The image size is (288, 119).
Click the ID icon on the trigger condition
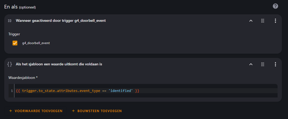10,21
